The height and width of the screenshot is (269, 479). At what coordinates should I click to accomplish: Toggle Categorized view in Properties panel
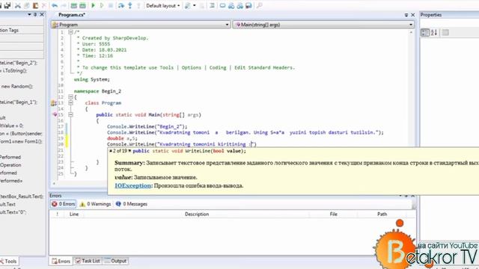pyautogui.click(x=425, y=32)
